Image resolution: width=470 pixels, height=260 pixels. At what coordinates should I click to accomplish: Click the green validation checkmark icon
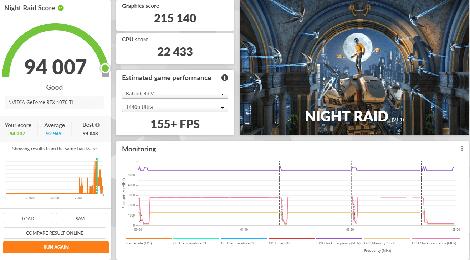(61, 8)
